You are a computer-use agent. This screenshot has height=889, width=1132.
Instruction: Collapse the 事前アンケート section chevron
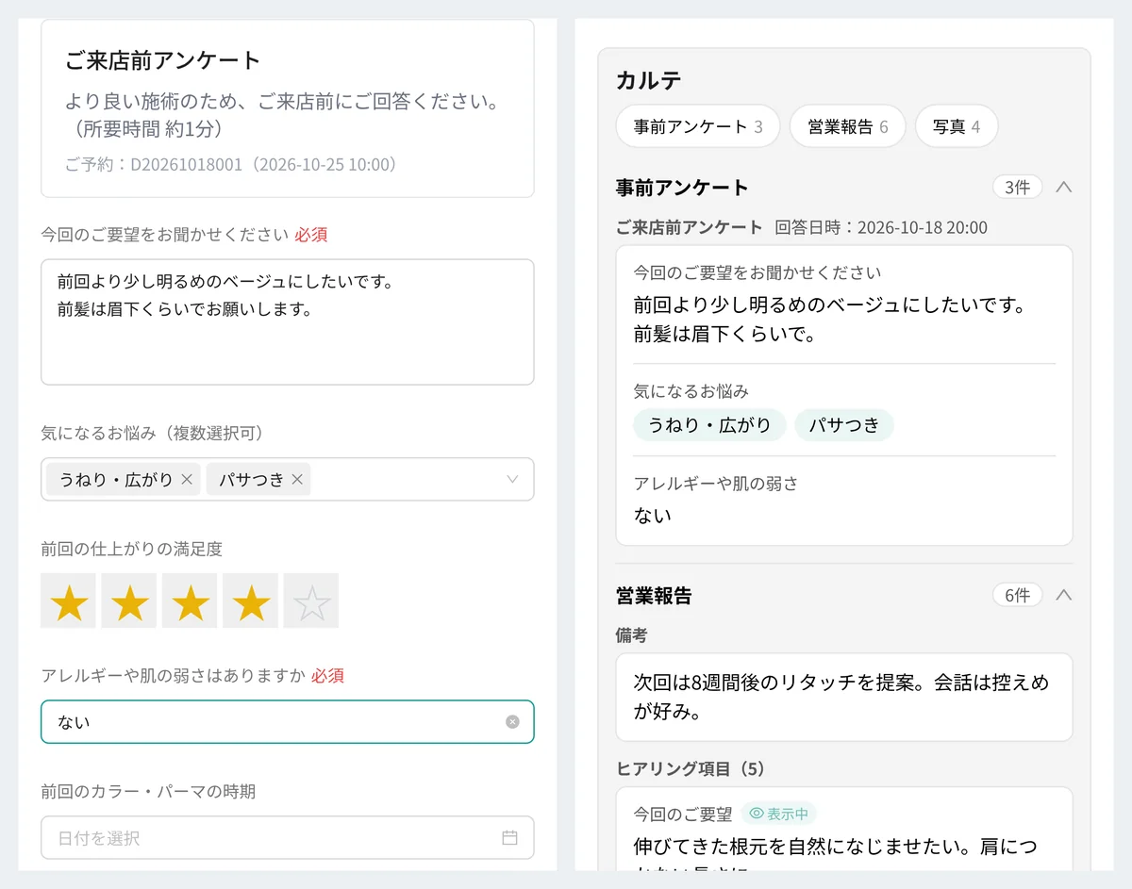click(x=1063, y=187)
